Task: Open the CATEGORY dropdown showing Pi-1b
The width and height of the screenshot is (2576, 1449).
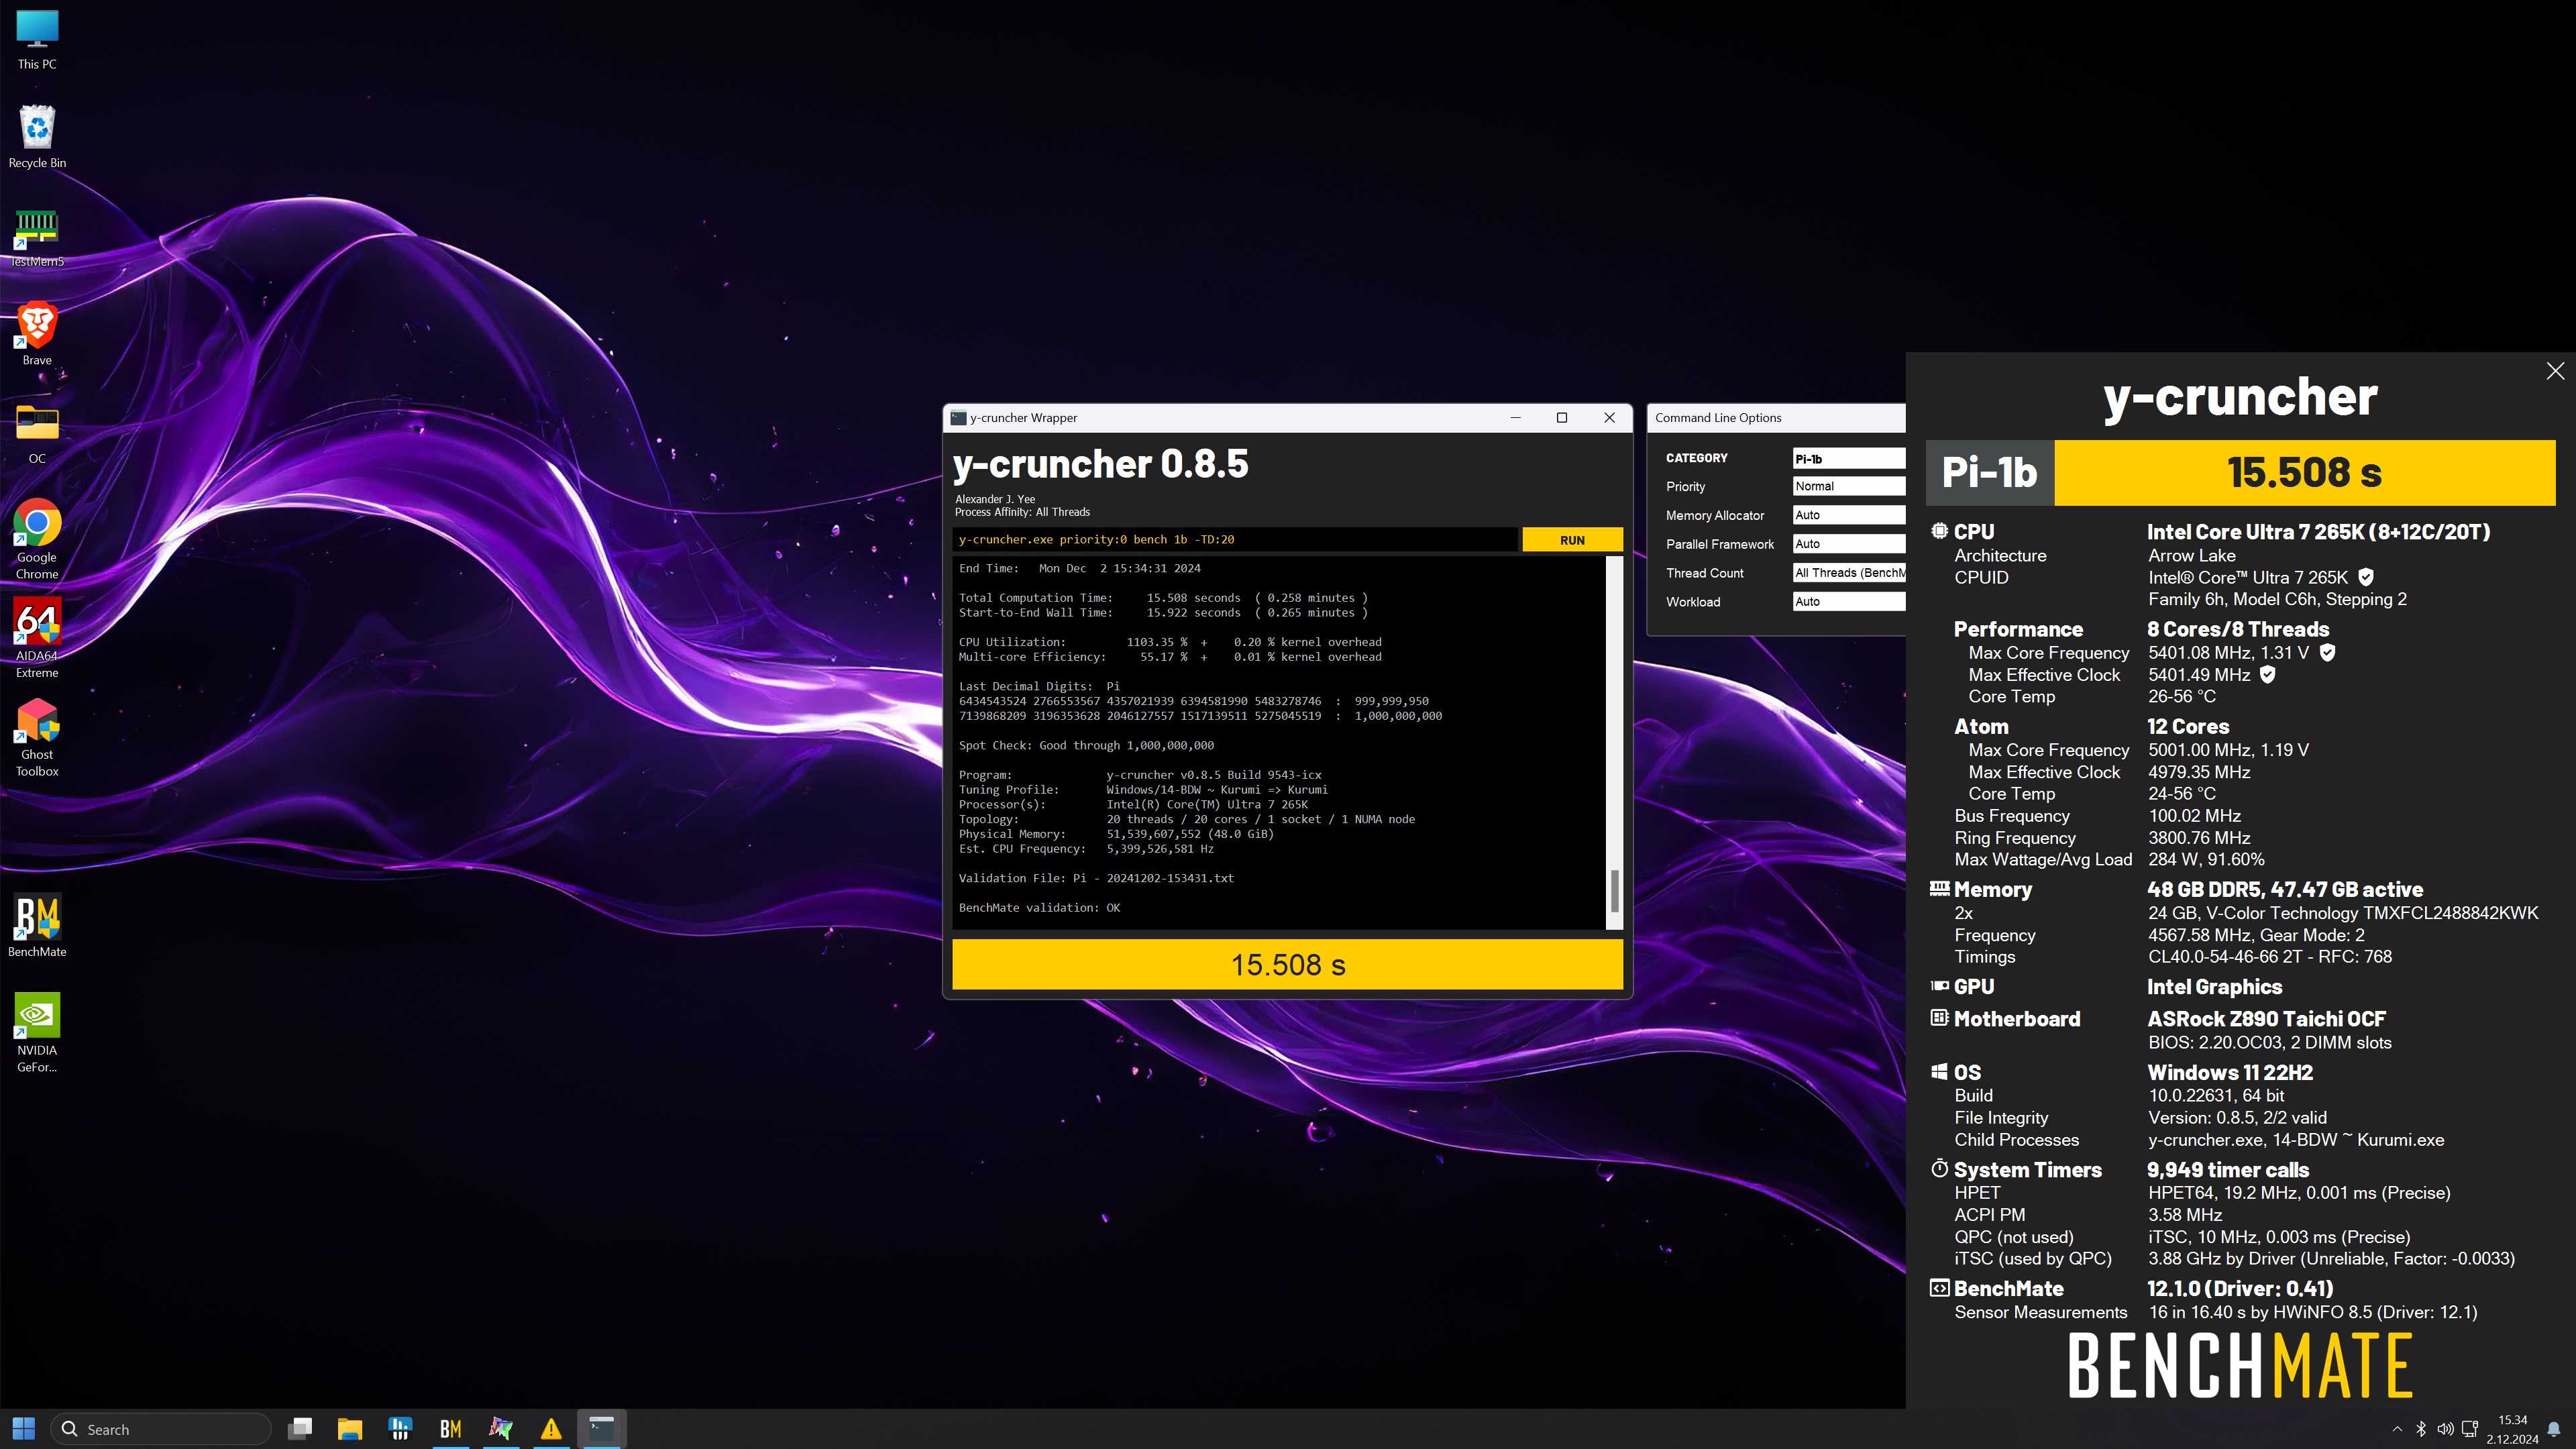Action: pos(1848,458)
